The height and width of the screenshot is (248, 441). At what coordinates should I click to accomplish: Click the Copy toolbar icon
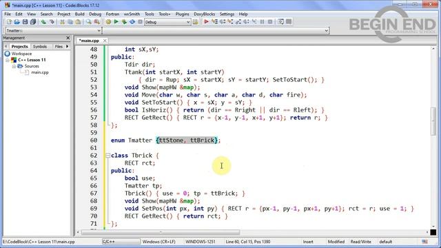tap(70, 22)
